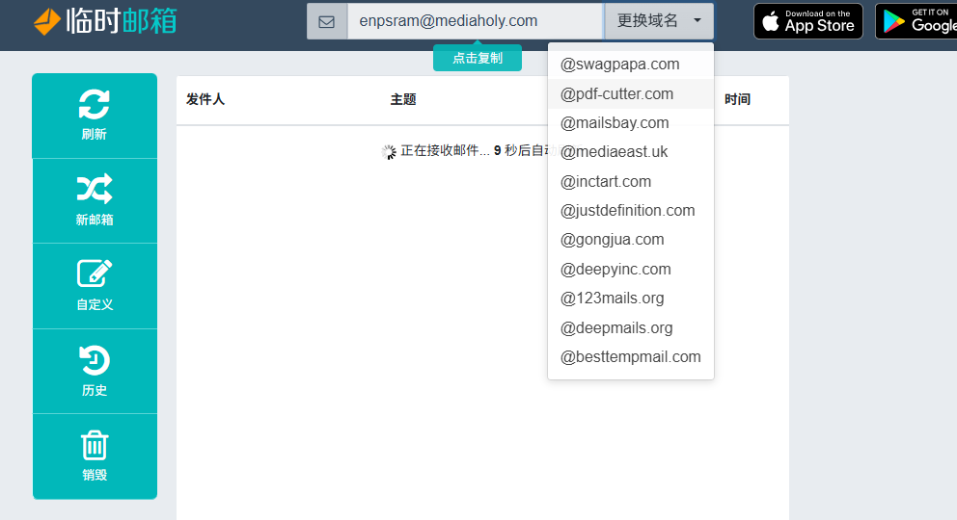Select the @pdf-cutter.com domain
The image size is (957, 520).
click(631, 93)
